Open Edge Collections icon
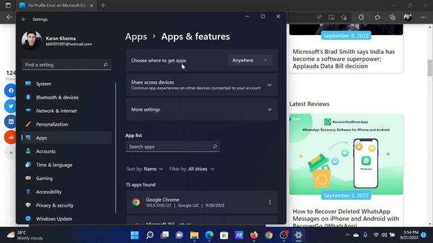Screen dimensions: 433x243 point(392,18)
